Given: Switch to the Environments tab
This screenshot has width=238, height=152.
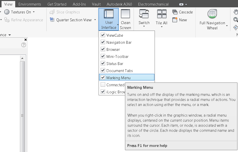Looking at the screenshot, I should (x=30, y=4).
